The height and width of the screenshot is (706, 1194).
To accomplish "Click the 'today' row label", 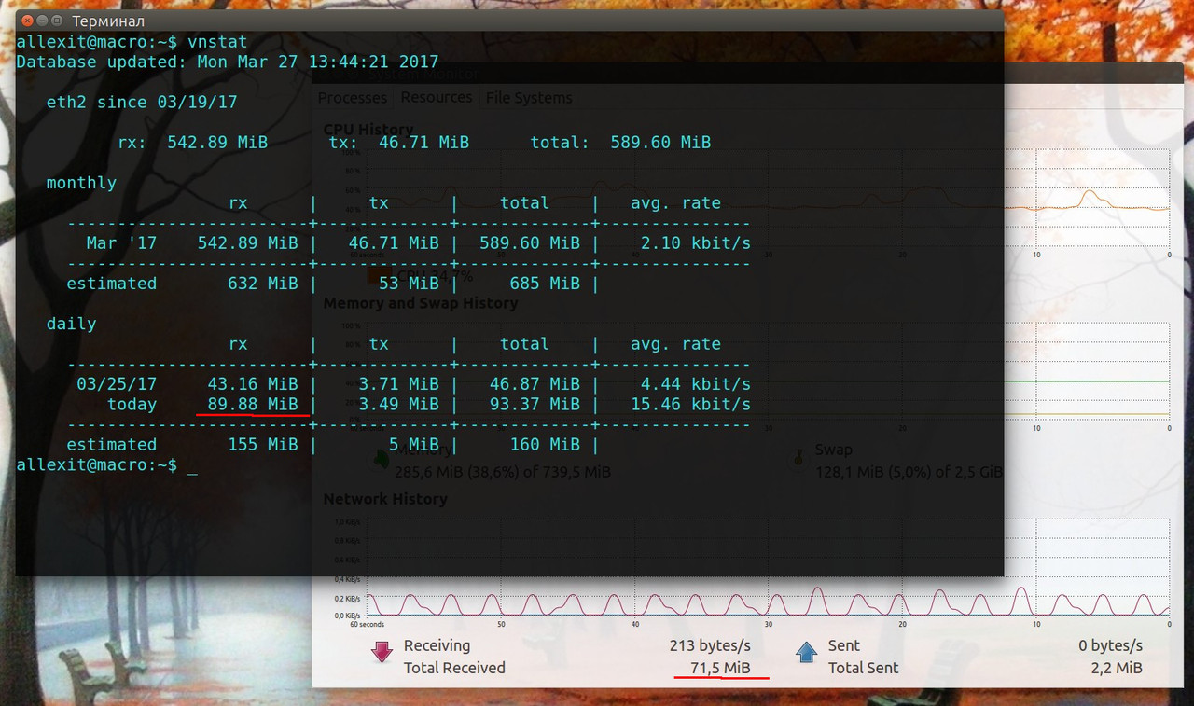I will [x=132, y=405].
